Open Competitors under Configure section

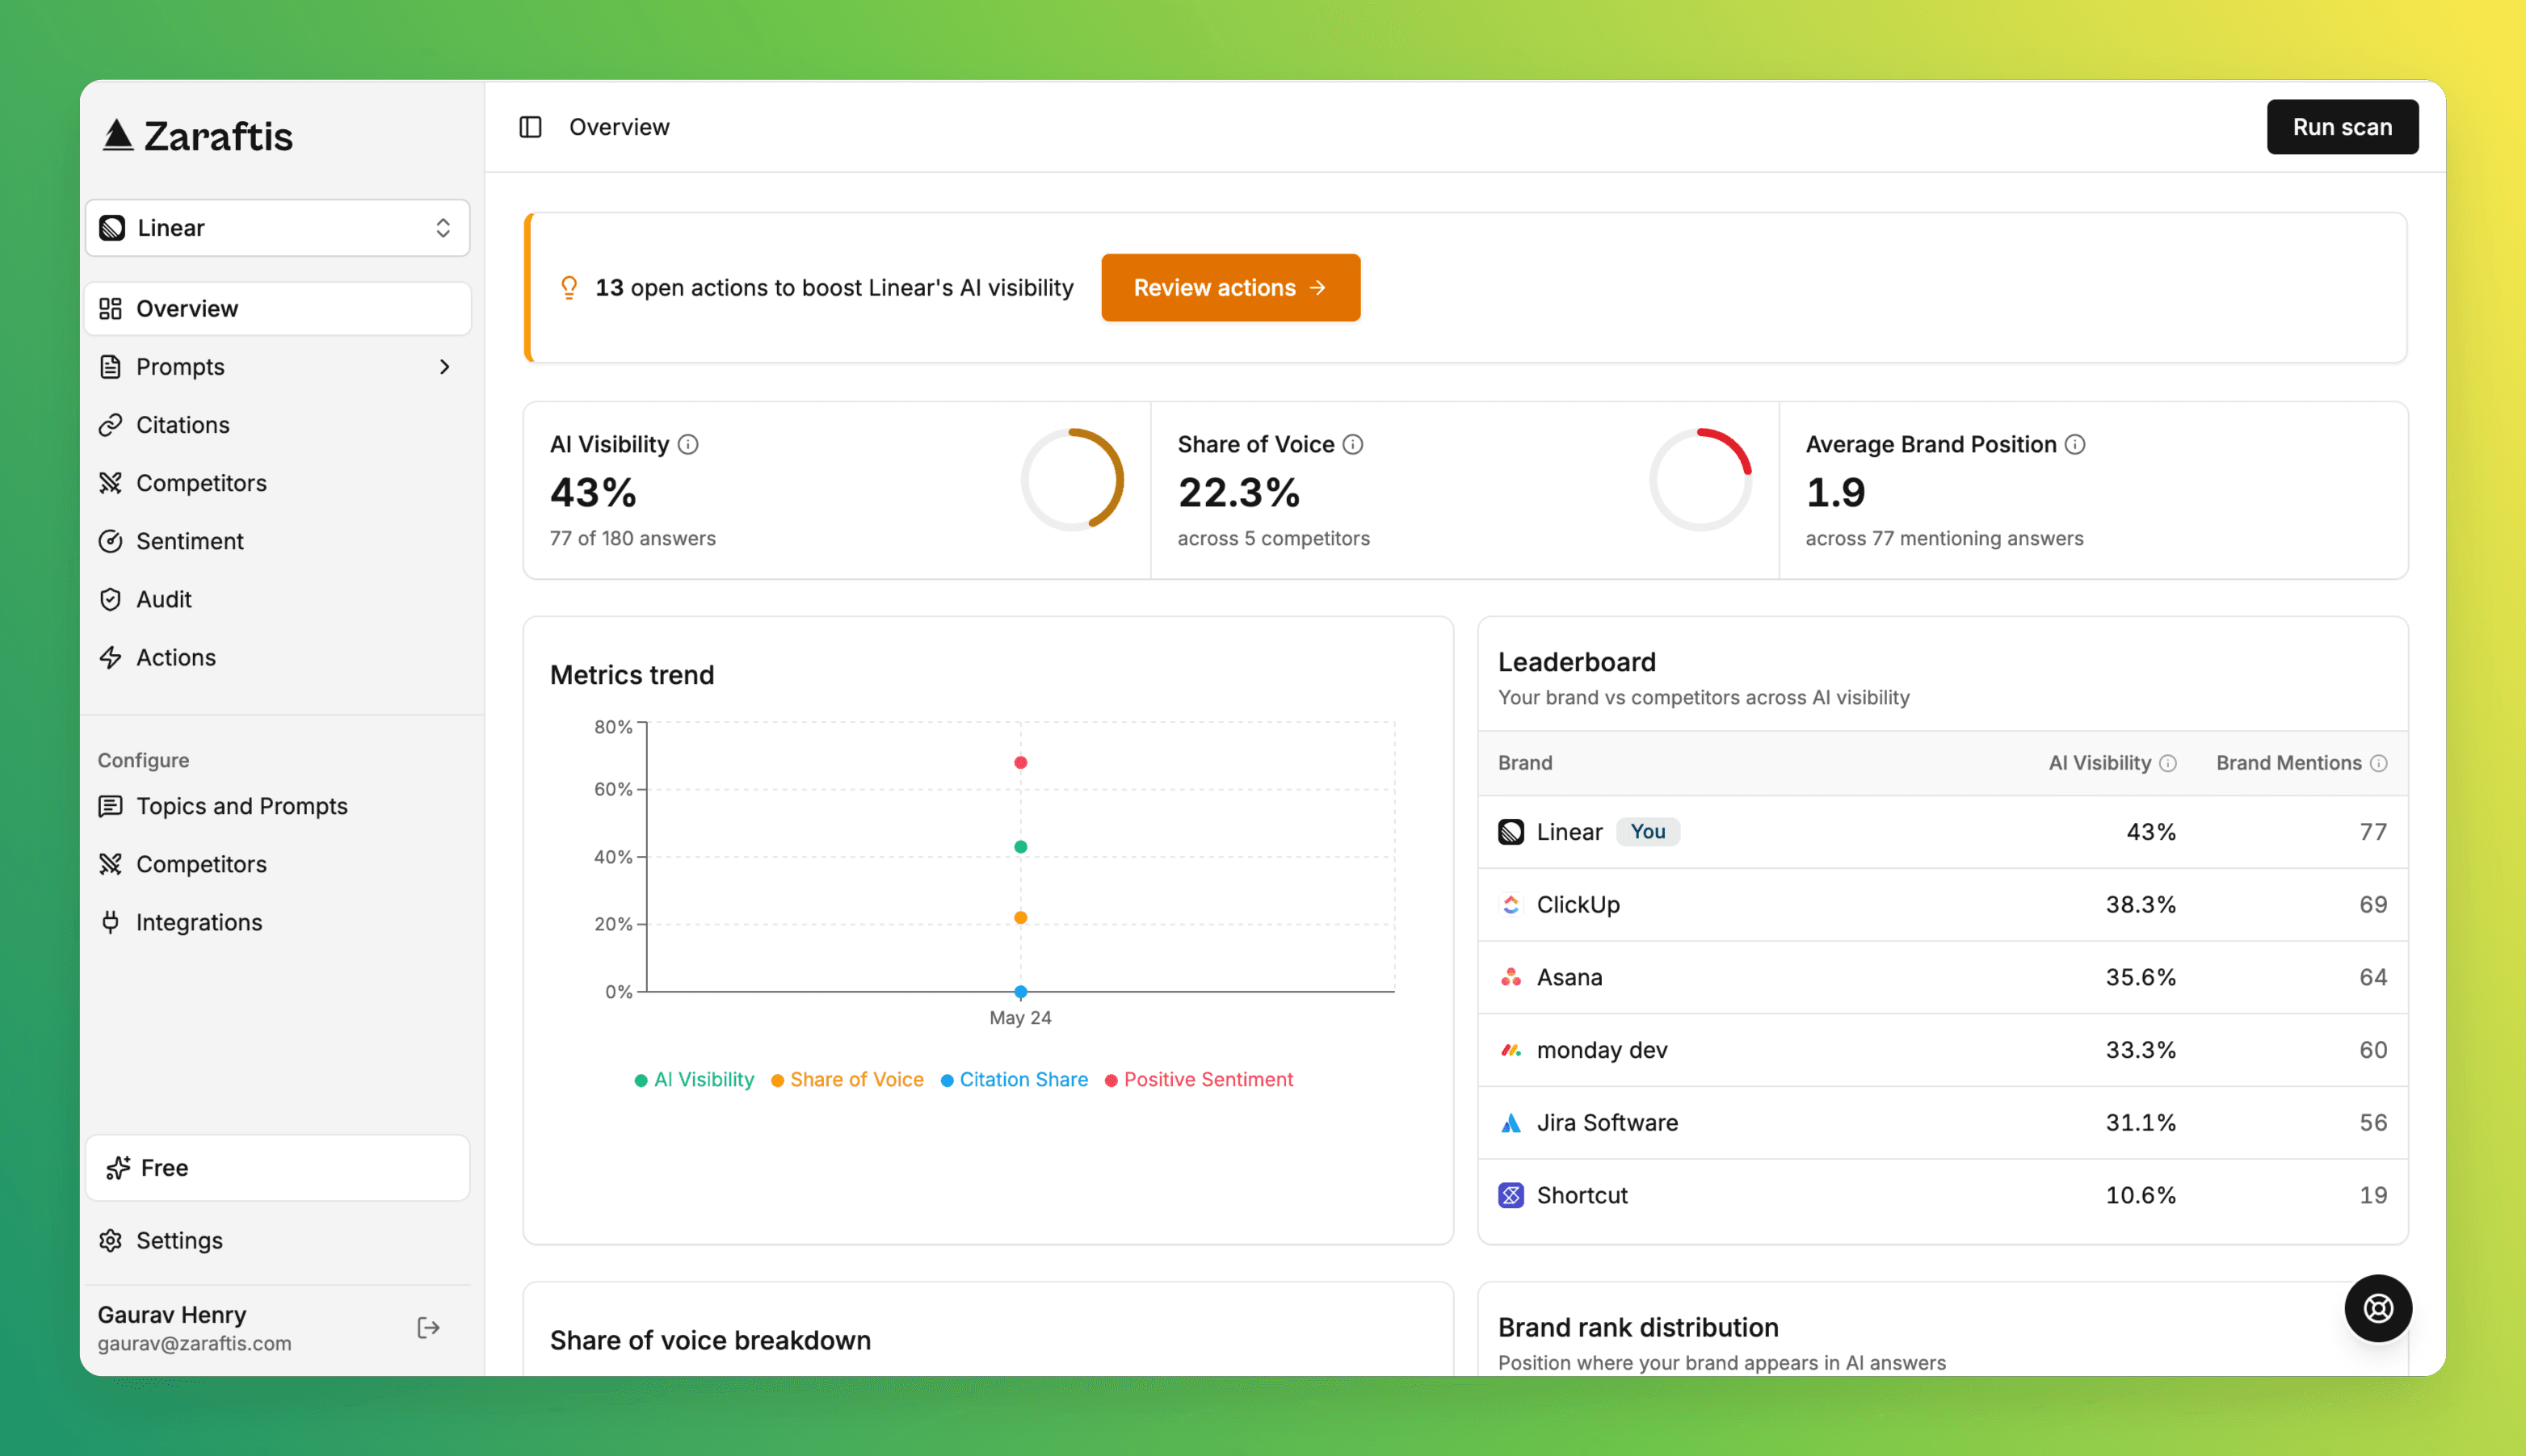277,864
